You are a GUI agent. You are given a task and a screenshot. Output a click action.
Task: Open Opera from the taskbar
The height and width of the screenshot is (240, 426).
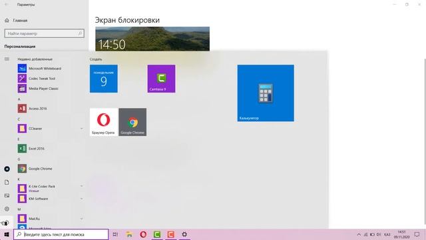(143, 234)
